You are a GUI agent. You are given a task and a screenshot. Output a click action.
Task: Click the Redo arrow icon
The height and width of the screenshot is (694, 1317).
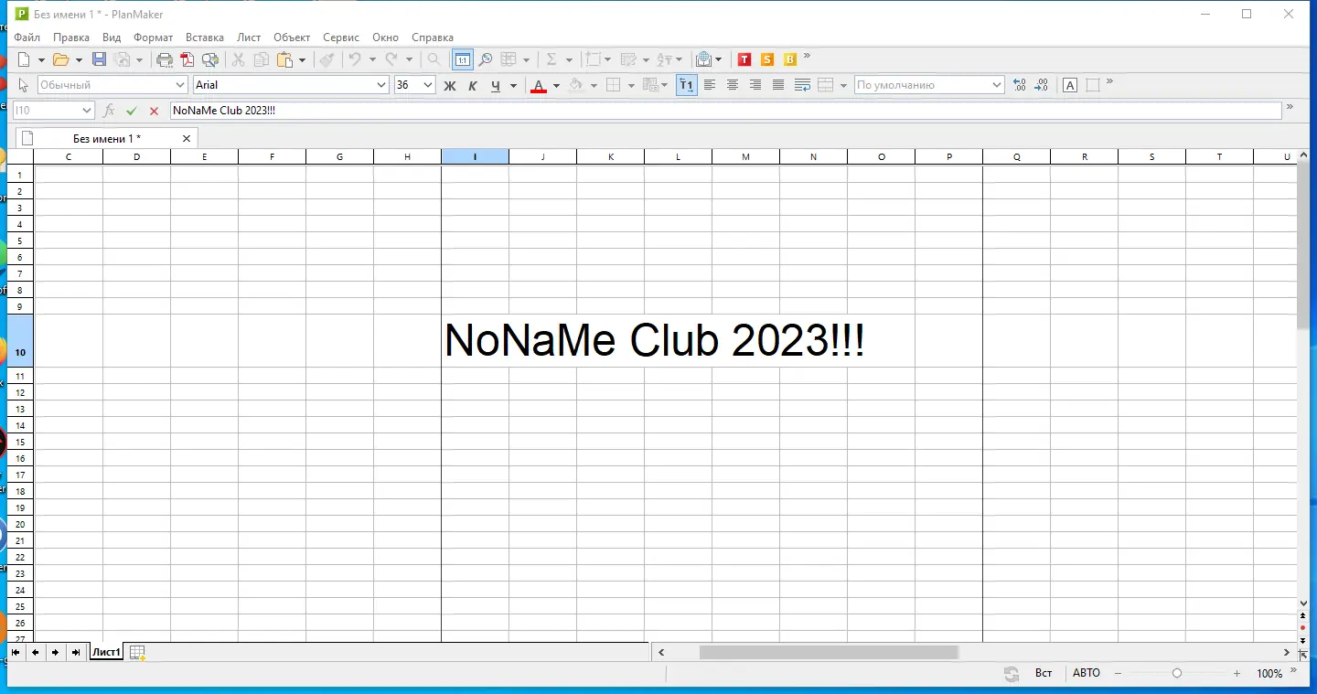pos(391,59)
